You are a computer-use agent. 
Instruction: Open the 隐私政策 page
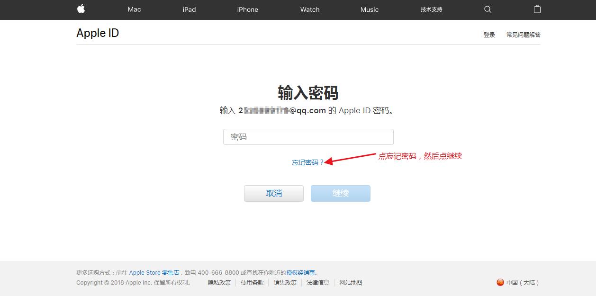click(219, 282)
